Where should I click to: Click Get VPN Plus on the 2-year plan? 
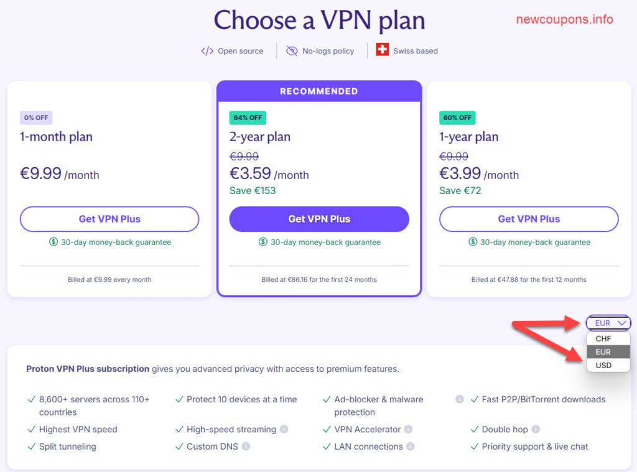pos(318,219)
